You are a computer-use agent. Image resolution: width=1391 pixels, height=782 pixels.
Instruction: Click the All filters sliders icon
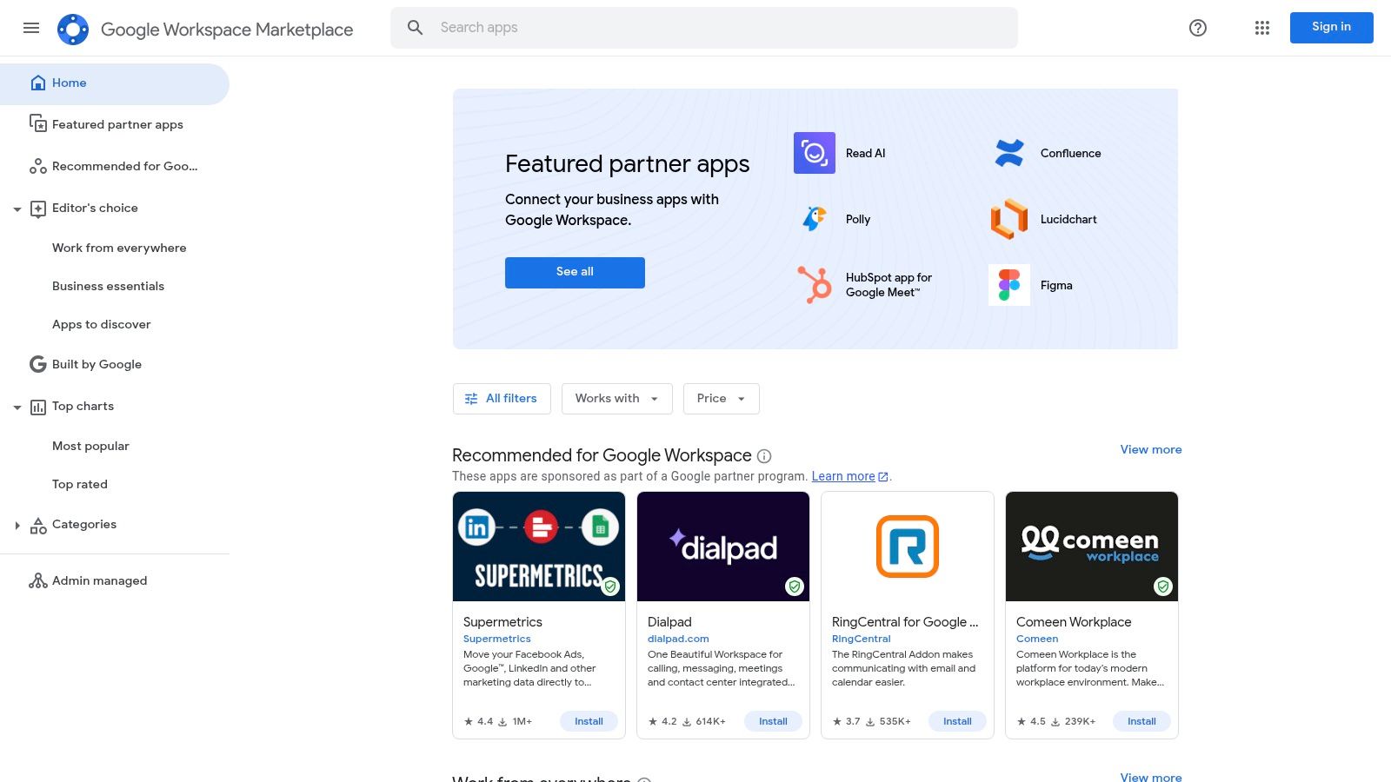(x=471, y=399)
